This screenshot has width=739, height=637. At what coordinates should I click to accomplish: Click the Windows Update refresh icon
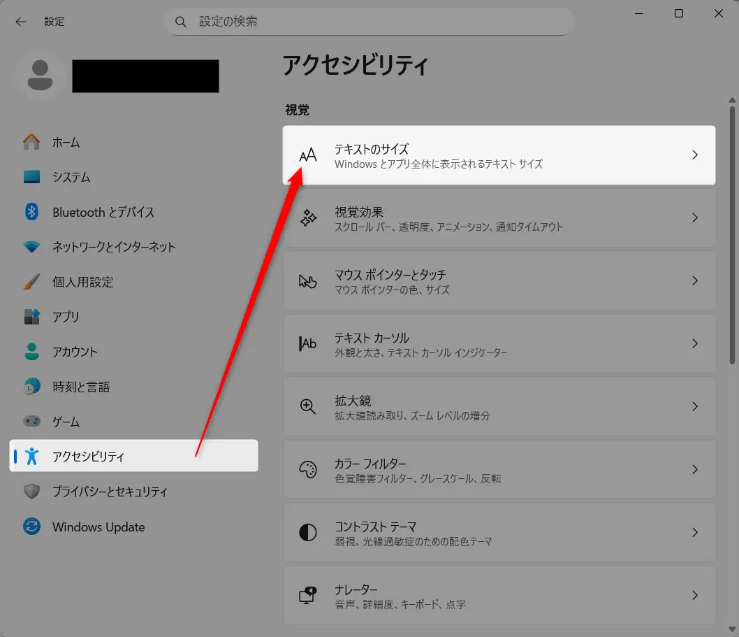31,526
